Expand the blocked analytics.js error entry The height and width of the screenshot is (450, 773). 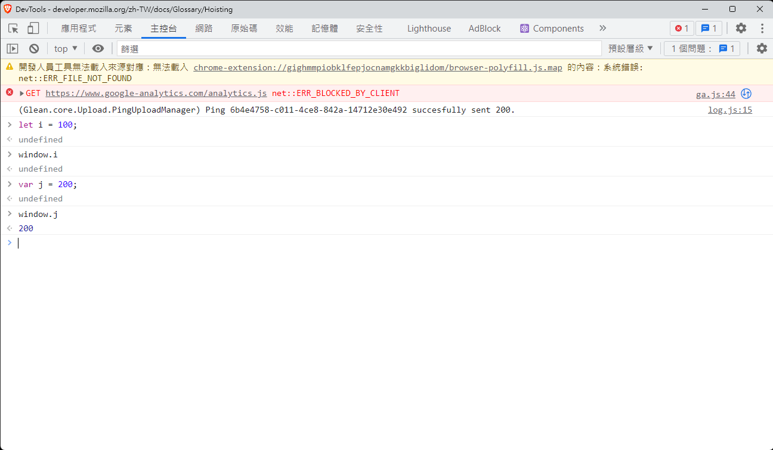coord(21,93)
